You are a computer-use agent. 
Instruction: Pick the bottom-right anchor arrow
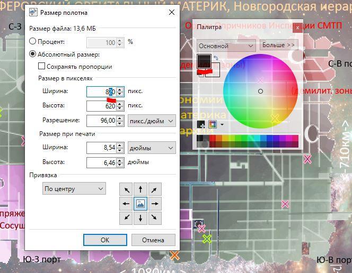tap(155, 217)
